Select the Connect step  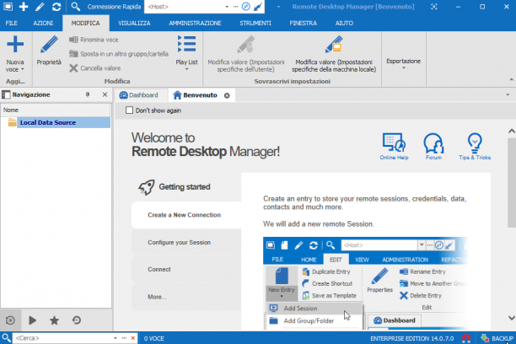186,269
